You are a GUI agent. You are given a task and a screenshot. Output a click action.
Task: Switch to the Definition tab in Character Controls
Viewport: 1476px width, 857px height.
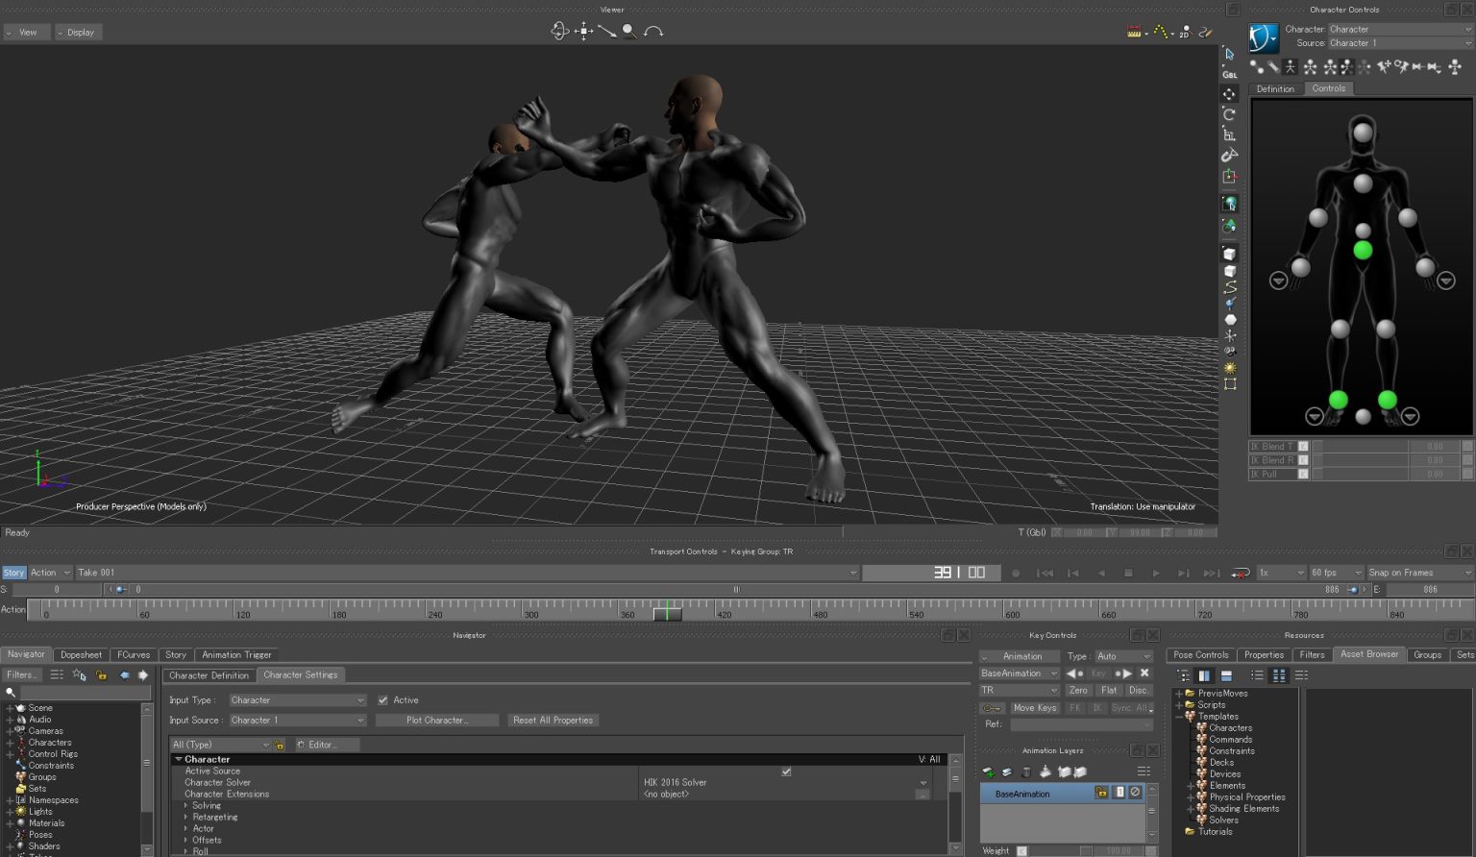pyautogui.click(x=1274, y=88)
